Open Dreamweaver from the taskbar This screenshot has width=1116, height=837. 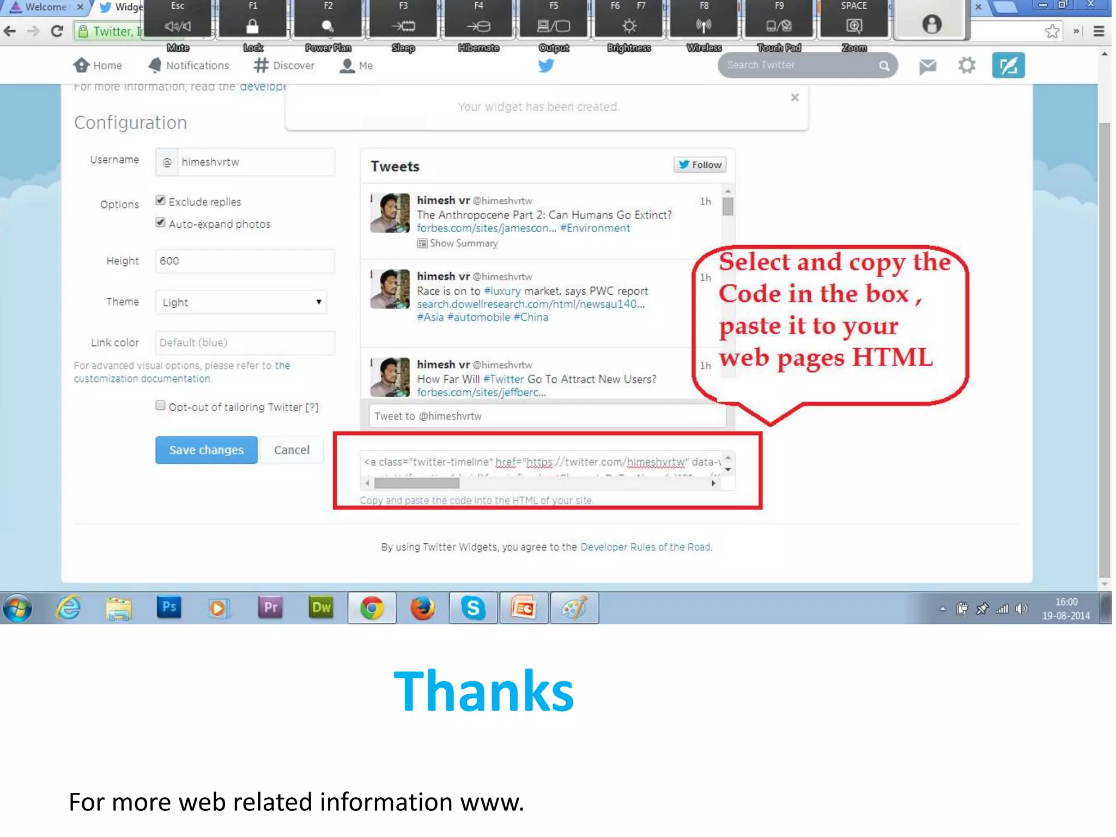[320, 607]
